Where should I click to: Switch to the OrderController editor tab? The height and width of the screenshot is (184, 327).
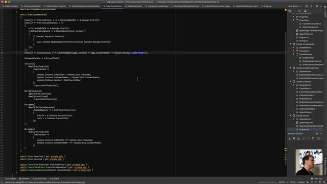pyautogui.click(x=10, y=6)
